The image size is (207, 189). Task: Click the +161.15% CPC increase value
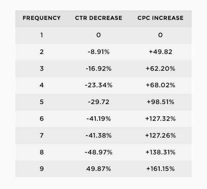(160, 169)
